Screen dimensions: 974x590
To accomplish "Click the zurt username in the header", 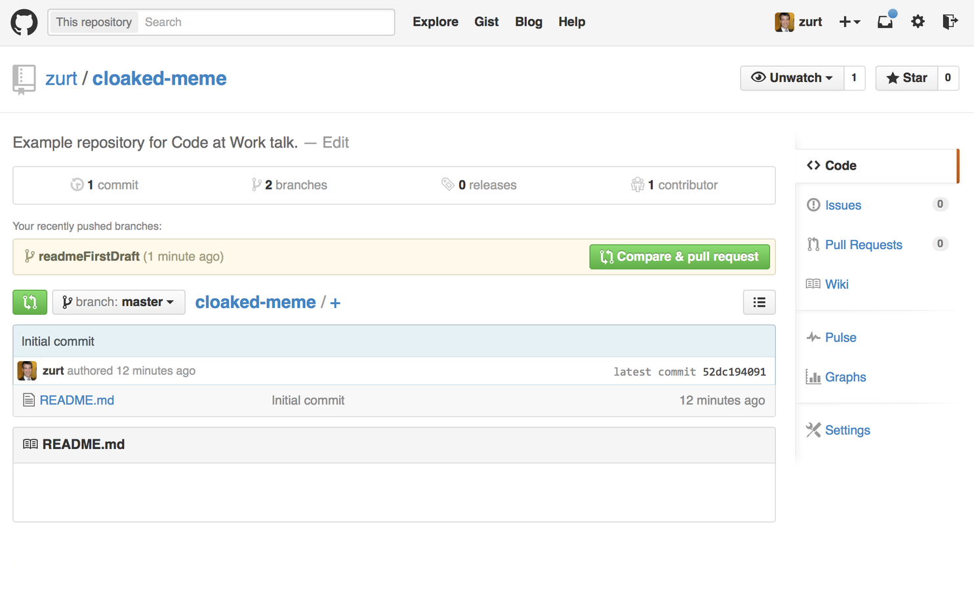I will tap(810, 22).
